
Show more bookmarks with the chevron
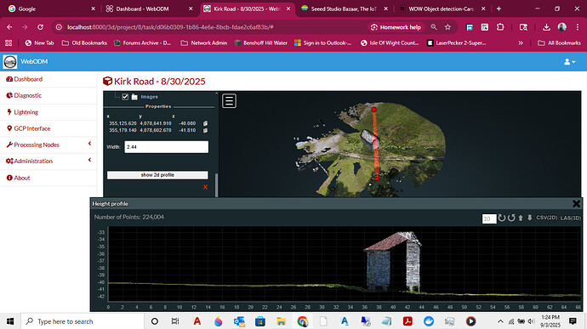(x=521, y=43)
